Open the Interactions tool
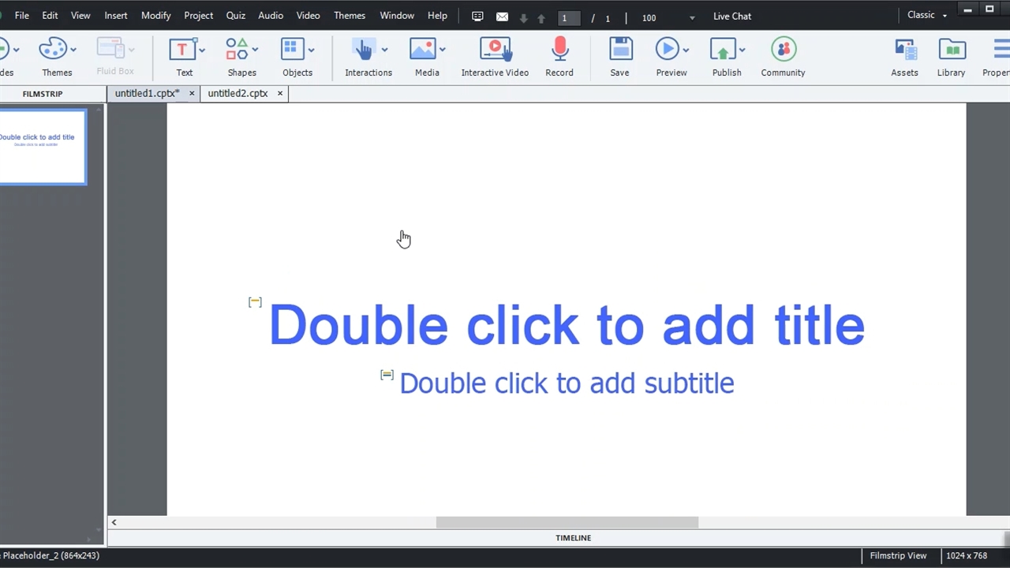 (x=364, y=50)
